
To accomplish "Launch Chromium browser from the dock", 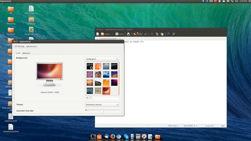I will click(119, 137).
